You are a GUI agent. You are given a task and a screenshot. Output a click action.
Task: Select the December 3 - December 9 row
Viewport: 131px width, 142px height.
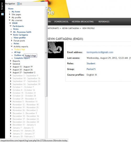(25, 113)
